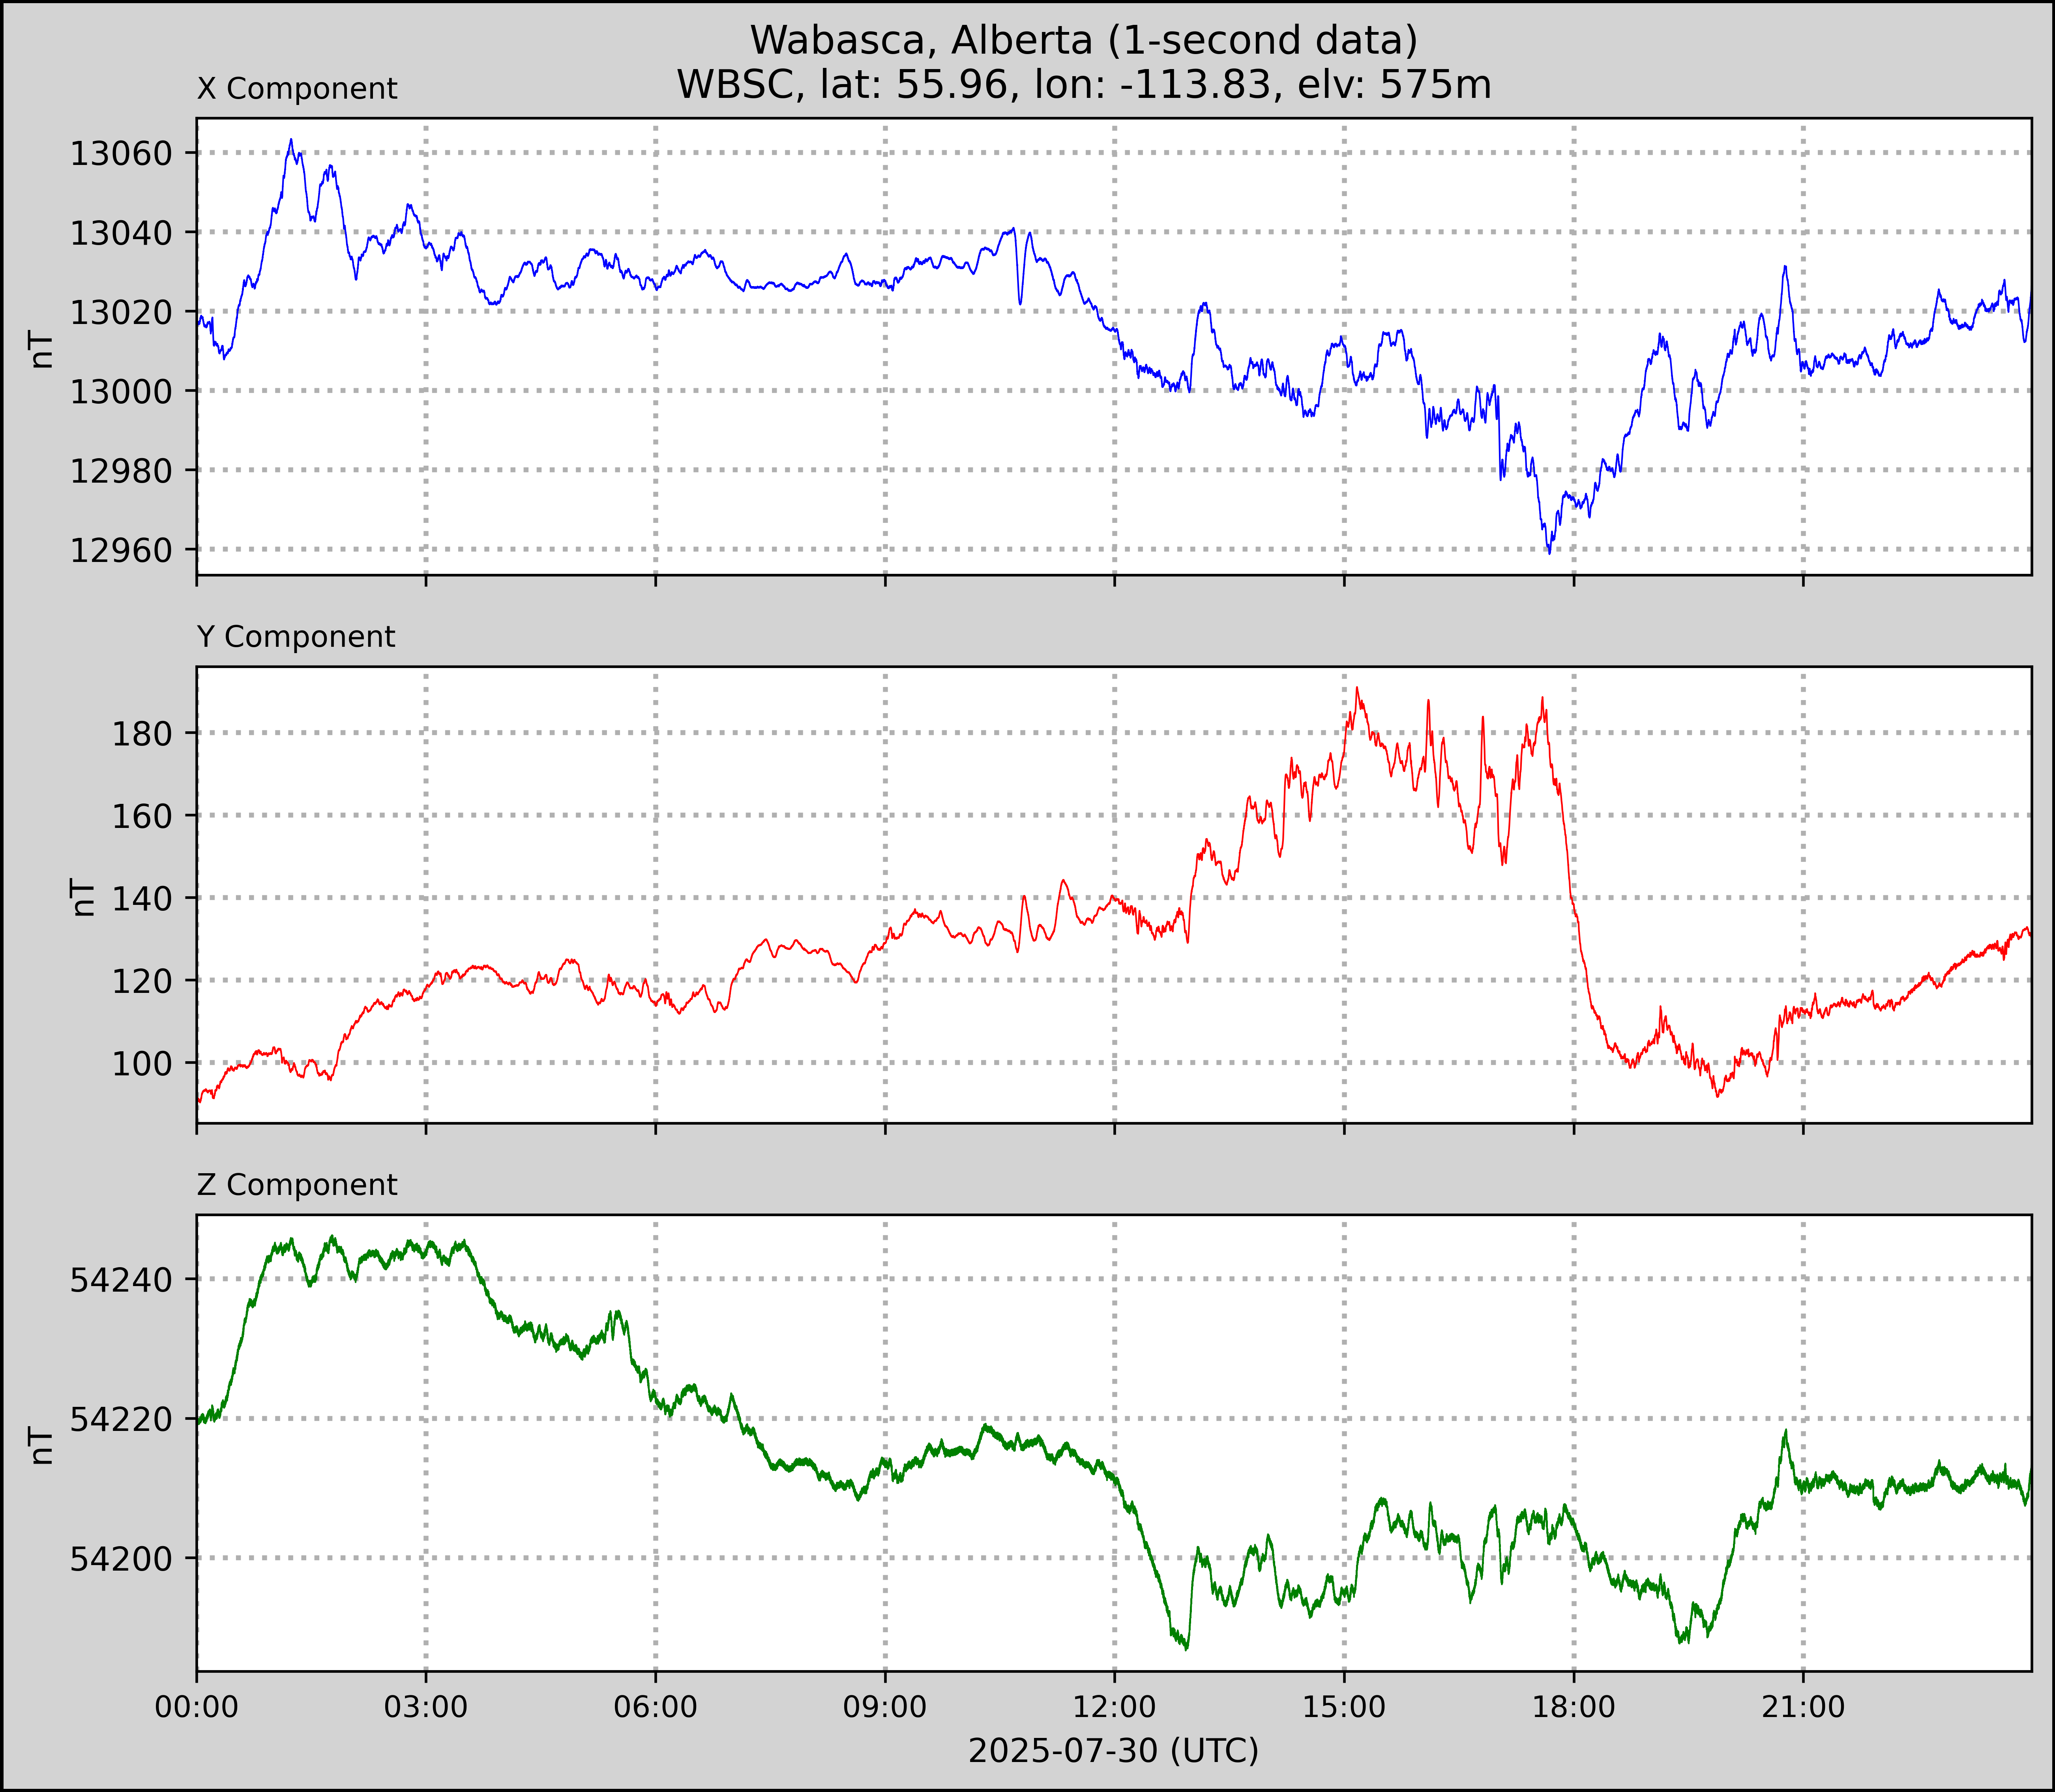The height and width of the screenshot is (1792, 2055).
Task: Select the "54220" tick label
Action: point(121,1419)
